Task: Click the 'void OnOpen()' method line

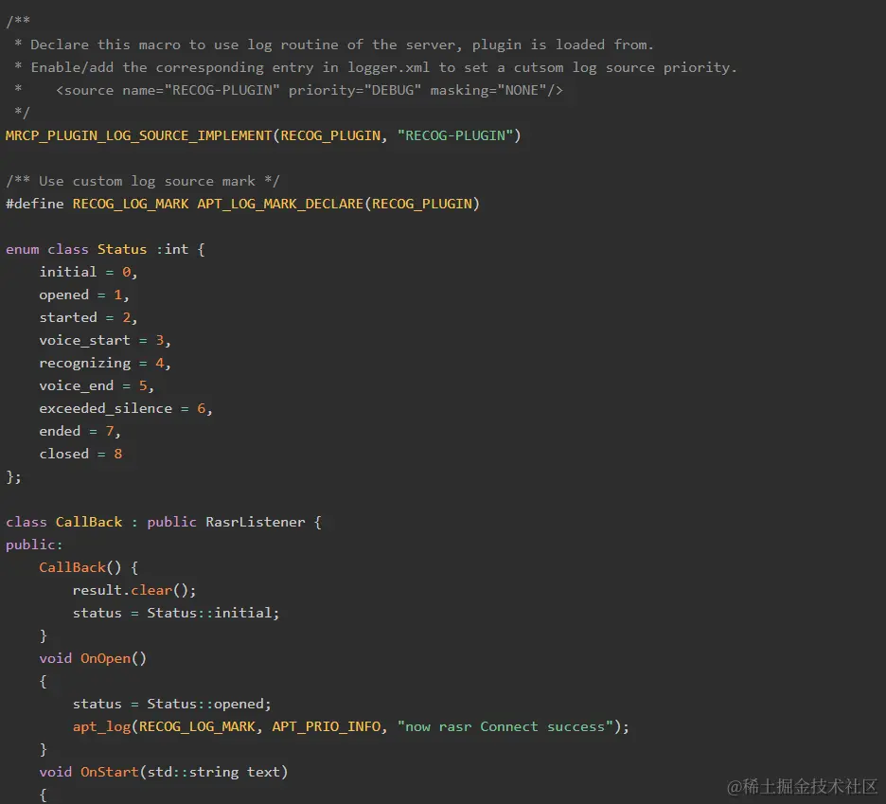Action: click(93, 658)
